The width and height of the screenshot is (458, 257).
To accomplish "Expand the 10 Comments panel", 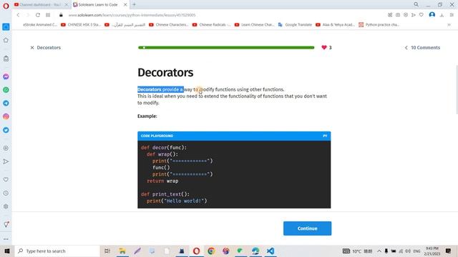I will [x=422, y=48].
